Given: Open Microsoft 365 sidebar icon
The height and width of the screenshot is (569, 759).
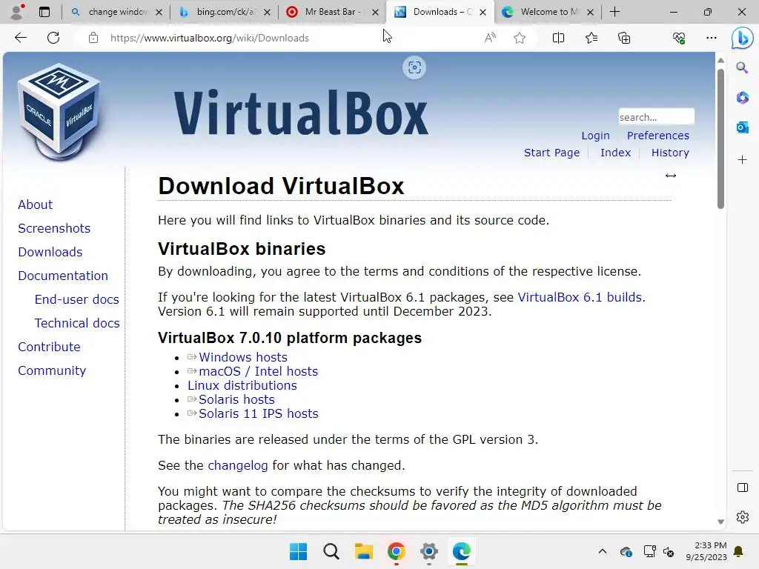Looking at the screenshot, I should (x=742, y=98).
